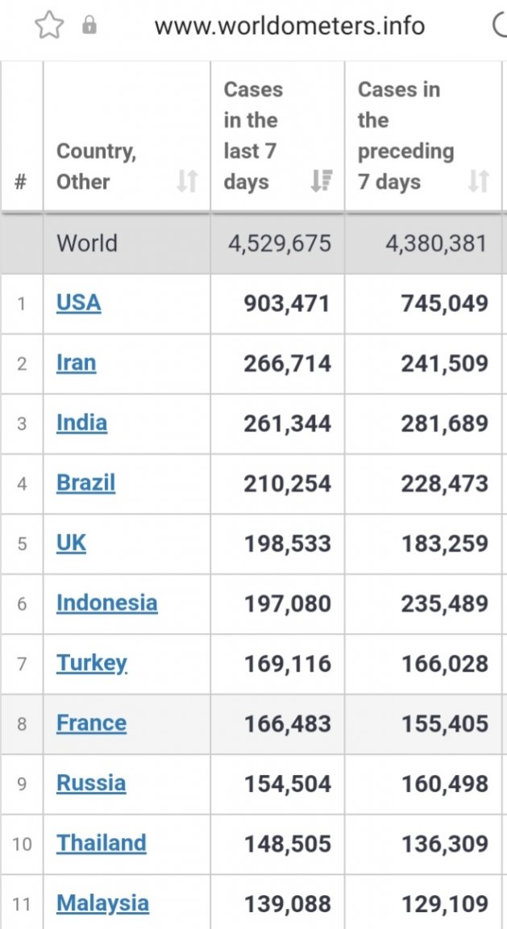Open the USA country link
507x929 pixels.
79,302
